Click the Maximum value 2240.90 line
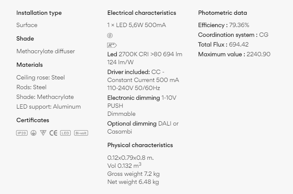Image resolution: width=293 pixels, height=194 pixels. (x=234, y=54)
